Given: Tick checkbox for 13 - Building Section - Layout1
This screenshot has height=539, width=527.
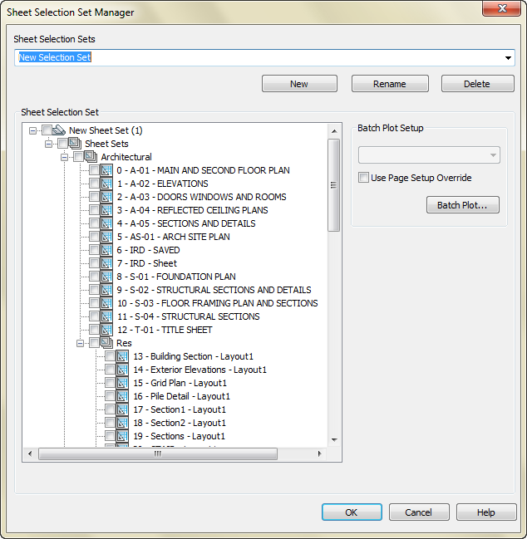Looking at the screenshot, I should pos(110,356).
